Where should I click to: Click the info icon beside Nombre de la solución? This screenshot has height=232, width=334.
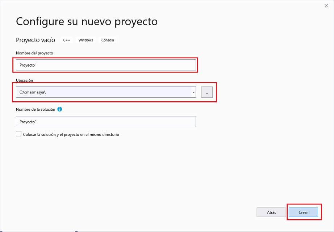click(x=60, y=109)
